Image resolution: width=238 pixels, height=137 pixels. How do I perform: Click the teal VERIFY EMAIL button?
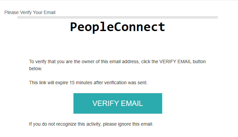pos(118,103)
